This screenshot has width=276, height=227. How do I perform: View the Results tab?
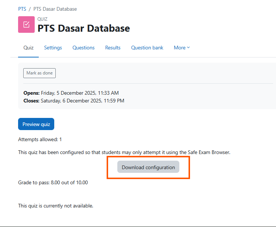coord(113,48)
